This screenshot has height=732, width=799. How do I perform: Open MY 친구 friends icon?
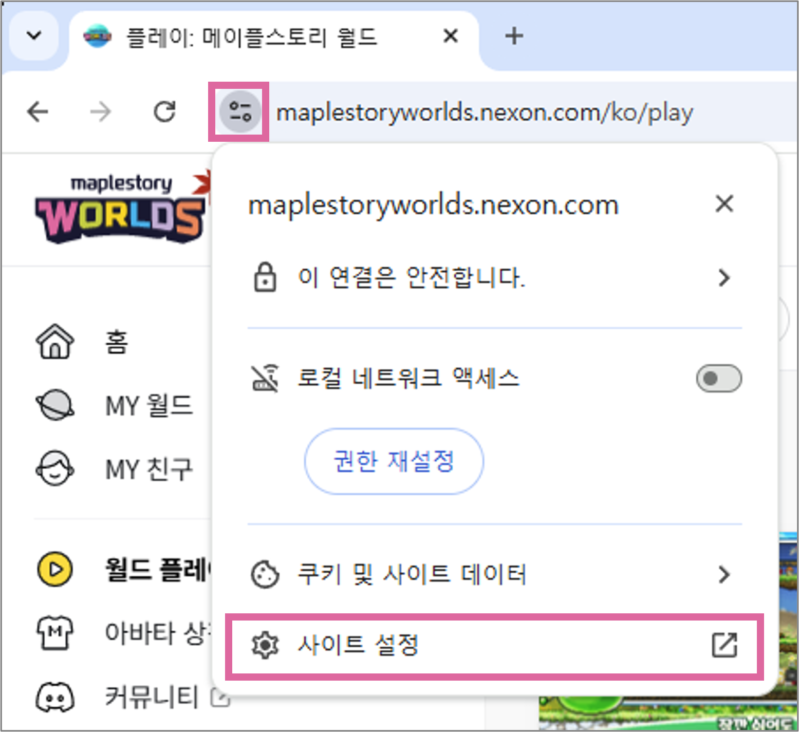pyautogui.click(x=55, y=468)
